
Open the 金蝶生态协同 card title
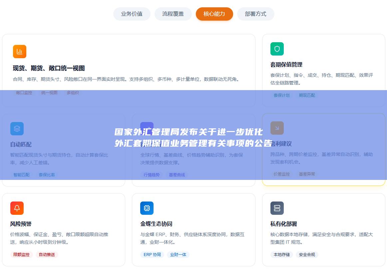(156, 224)
